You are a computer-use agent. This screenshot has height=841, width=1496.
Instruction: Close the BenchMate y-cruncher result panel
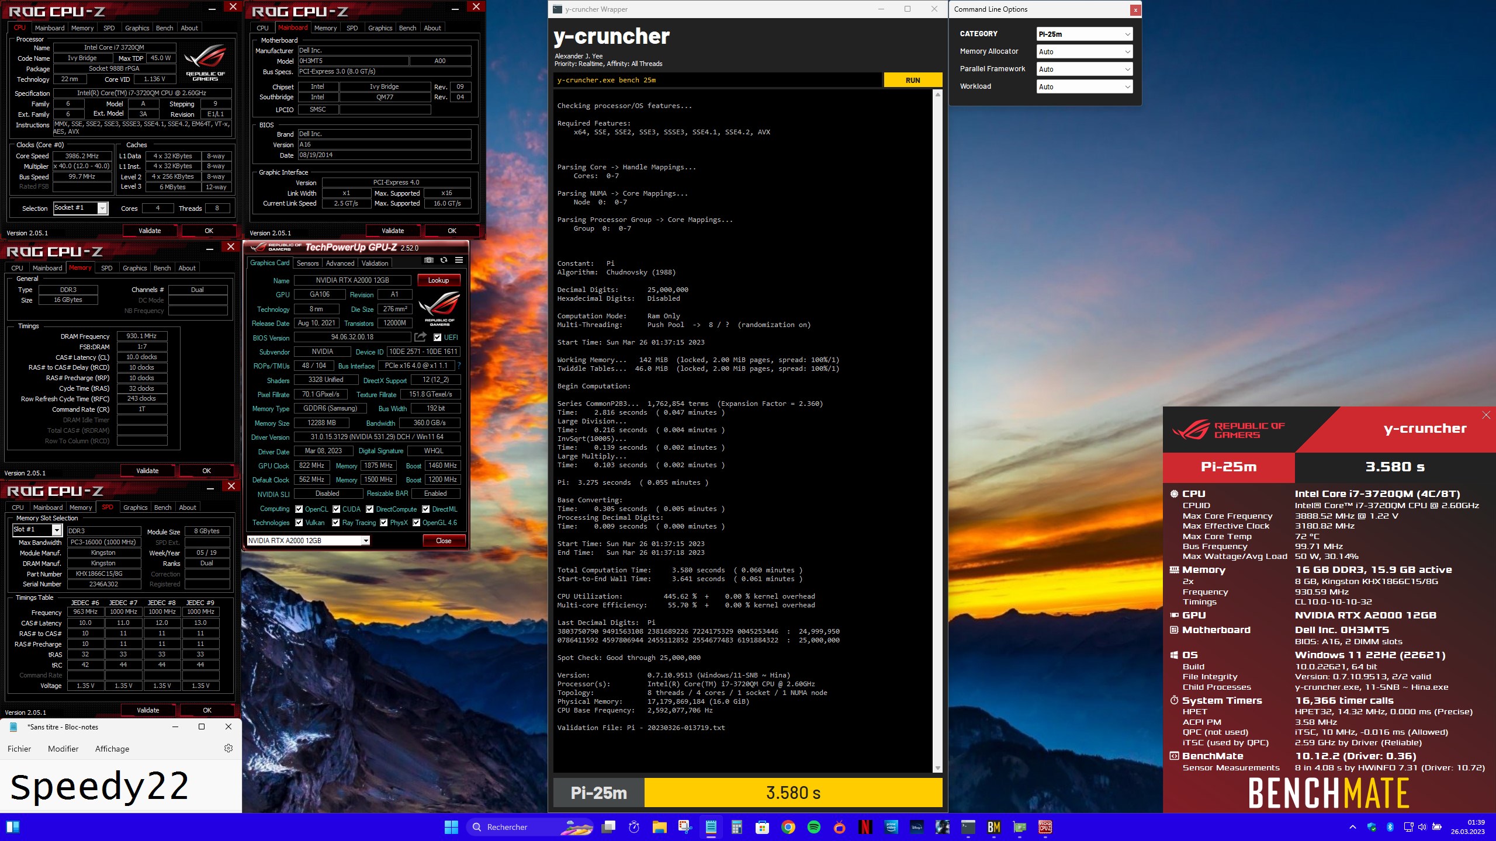tap(1486, 415)
